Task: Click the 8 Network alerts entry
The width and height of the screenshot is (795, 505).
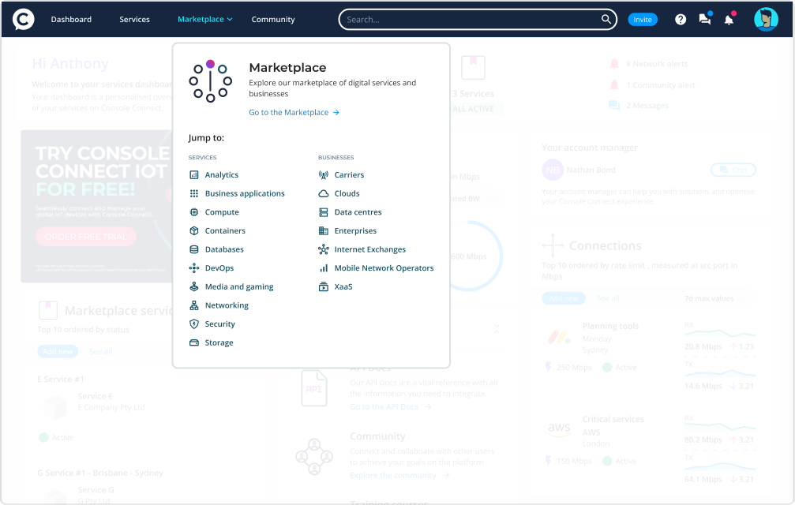Action: click(x=649, y=64)
